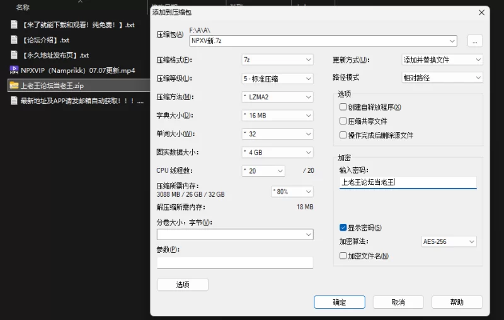Enable 加密文件名 checkbox
504x320 pixels.
click(x=343, y=255)
